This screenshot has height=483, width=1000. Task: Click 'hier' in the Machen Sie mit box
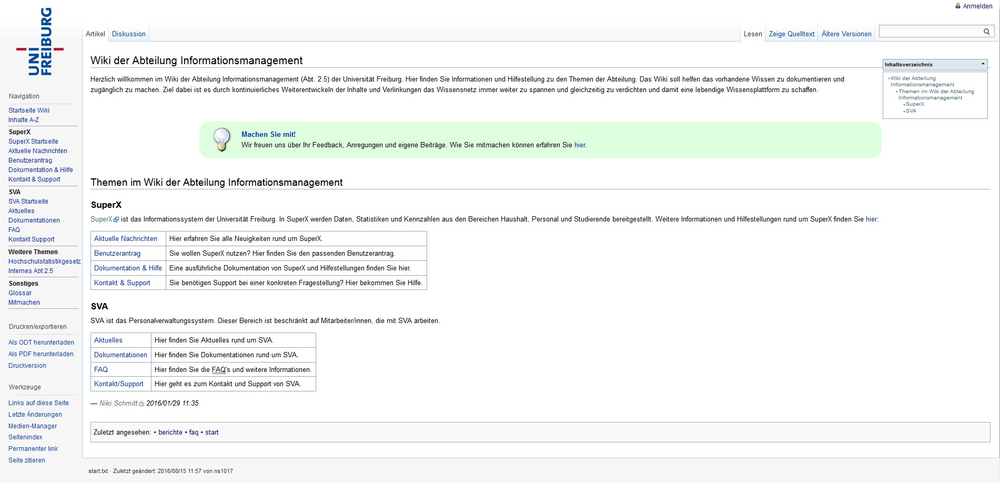pos(580,145)
